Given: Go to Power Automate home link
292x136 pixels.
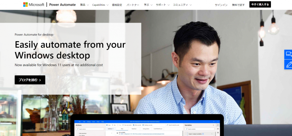Looking at the screenshot, I should 62,5.
